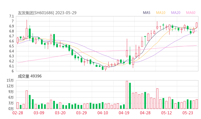Click the 6.5 price axis label
This screenshot has height=119, width=201.
11,46
